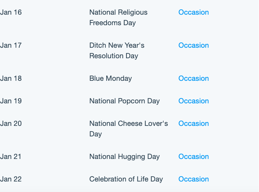Open the Blue Monday Occasion link

coord(194,79)
